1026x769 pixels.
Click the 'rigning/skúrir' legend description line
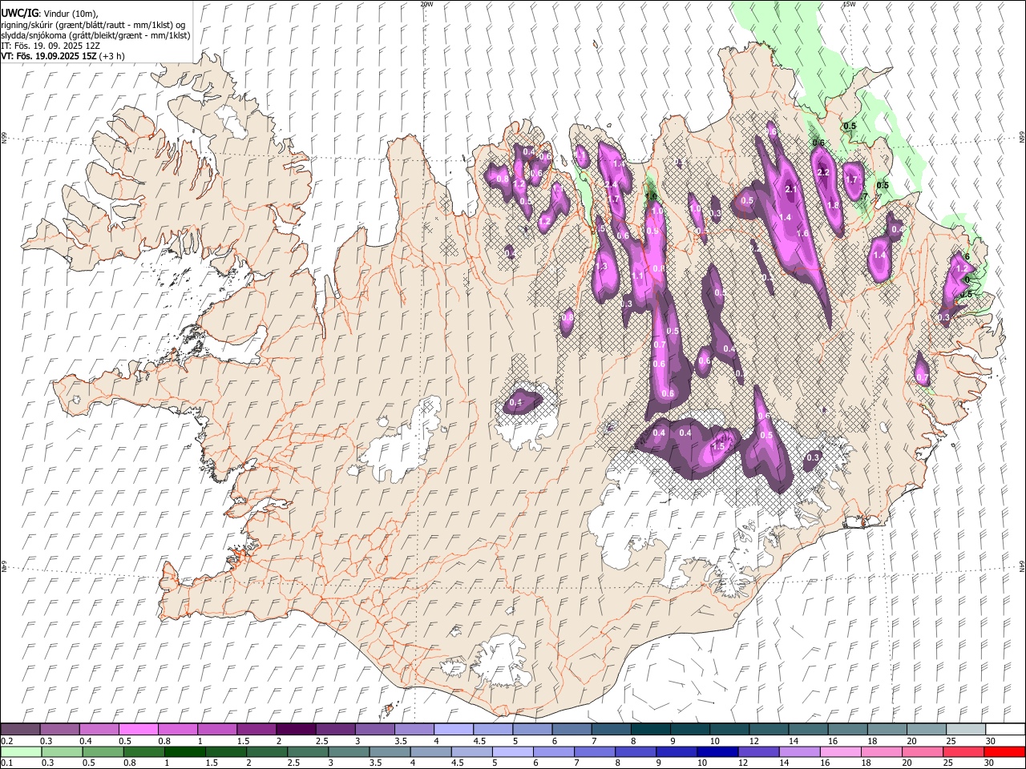pyautogui.click(x=94, y=25)
